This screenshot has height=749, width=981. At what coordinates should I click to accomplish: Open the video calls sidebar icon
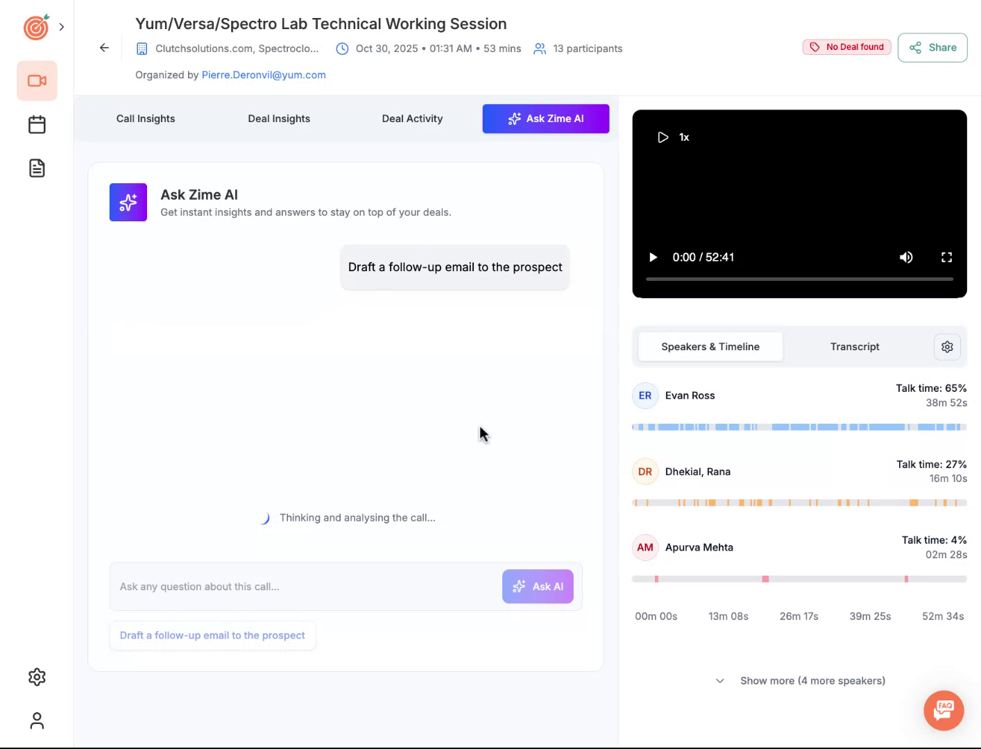(37, 81)
